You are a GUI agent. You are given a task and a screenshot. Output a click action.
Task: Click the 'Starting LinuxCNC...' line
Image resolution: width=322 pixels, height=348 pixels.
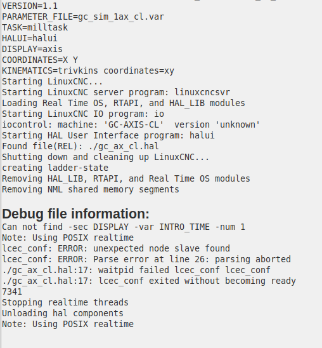53,82
